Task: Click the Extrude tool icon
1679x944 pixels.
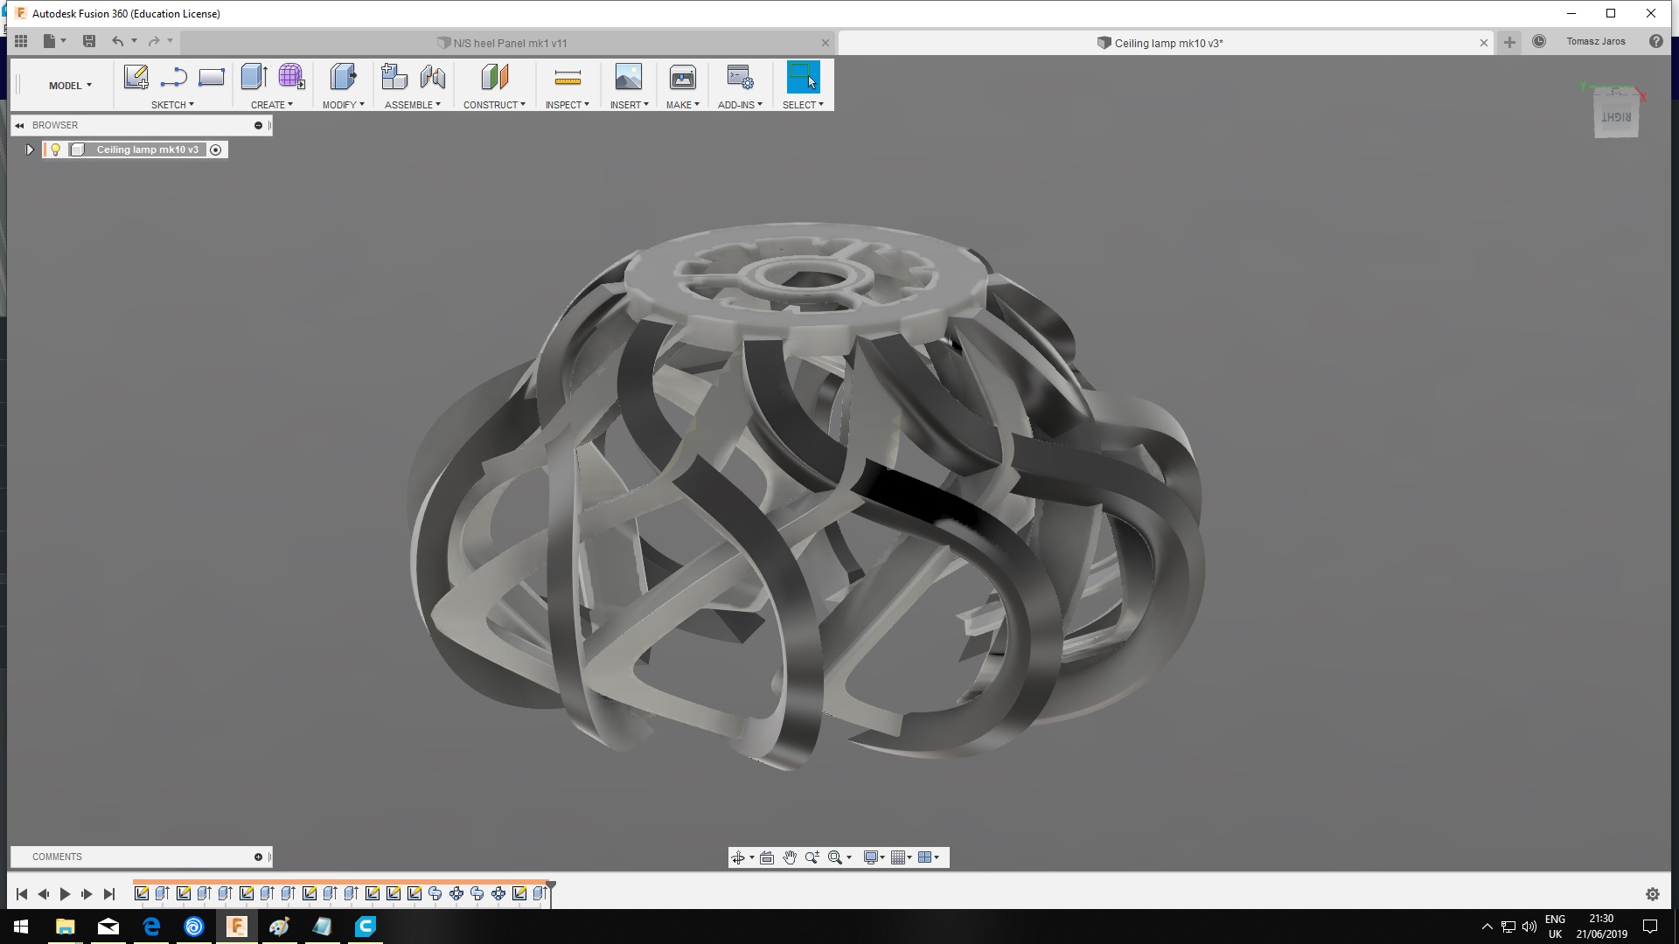Action: pos(254,77)
